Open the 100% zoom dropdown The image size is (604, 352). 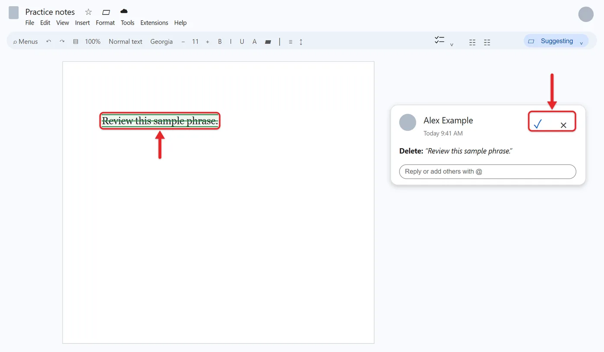[x=93, y=41]
